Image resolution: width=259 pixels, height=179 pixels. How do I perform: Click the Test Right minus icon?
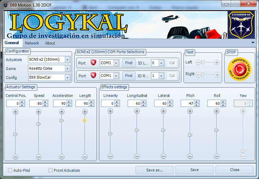pos(198,75)
